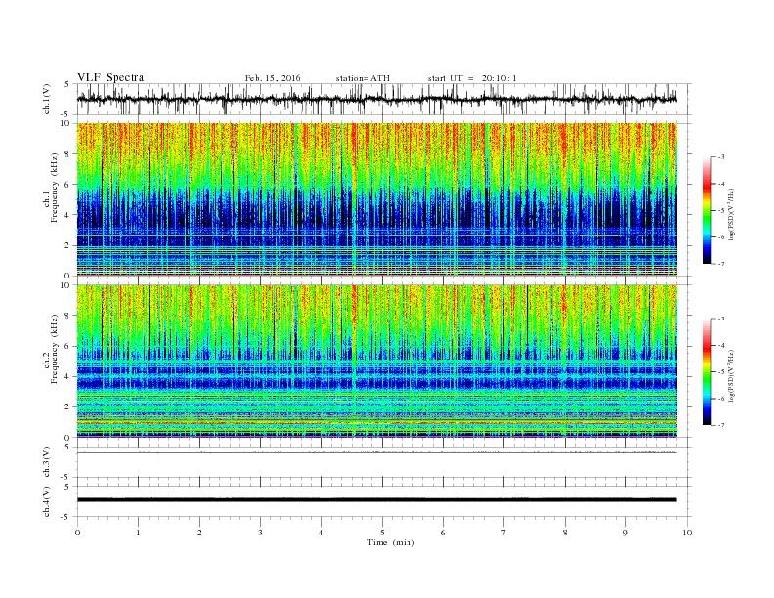The image size is (774, 598).
Task: Click time axis tick label "3"
Action: 260,533
